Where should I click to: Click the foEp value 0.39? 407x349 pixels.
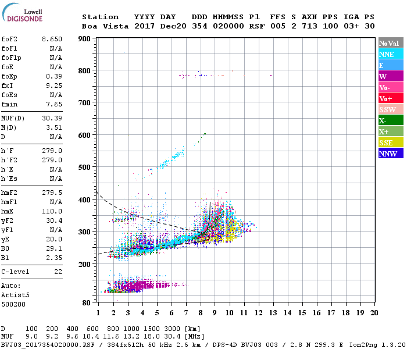click(54, 76)
